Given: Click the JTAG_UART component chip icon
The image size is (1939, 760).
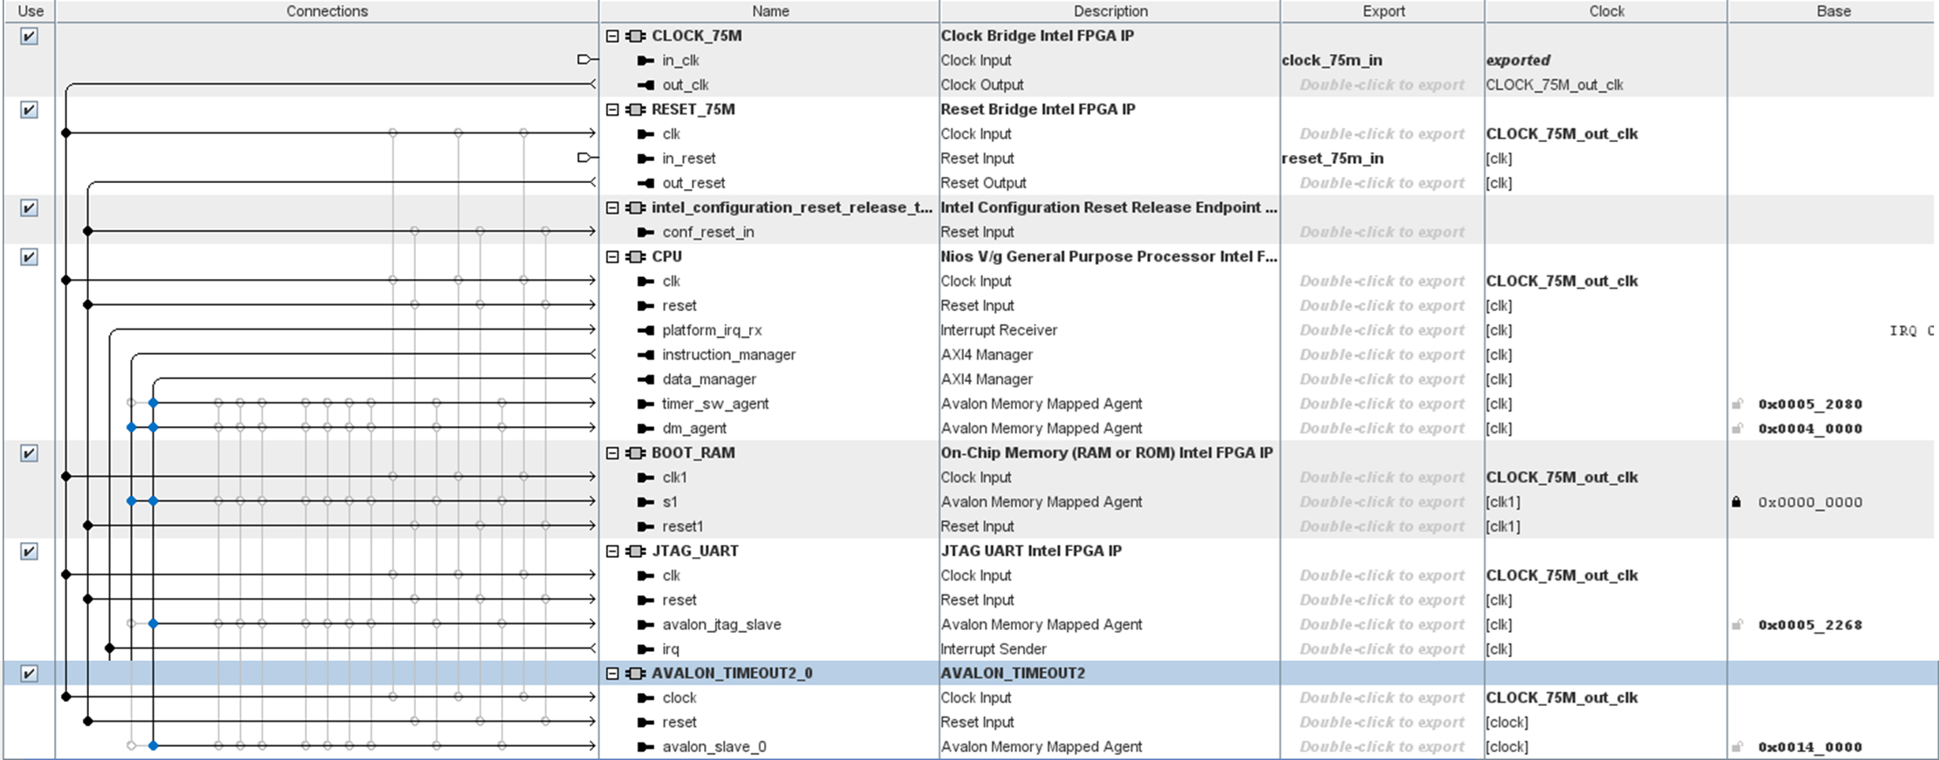Looking at the screenshot, I should click(637, 551).
